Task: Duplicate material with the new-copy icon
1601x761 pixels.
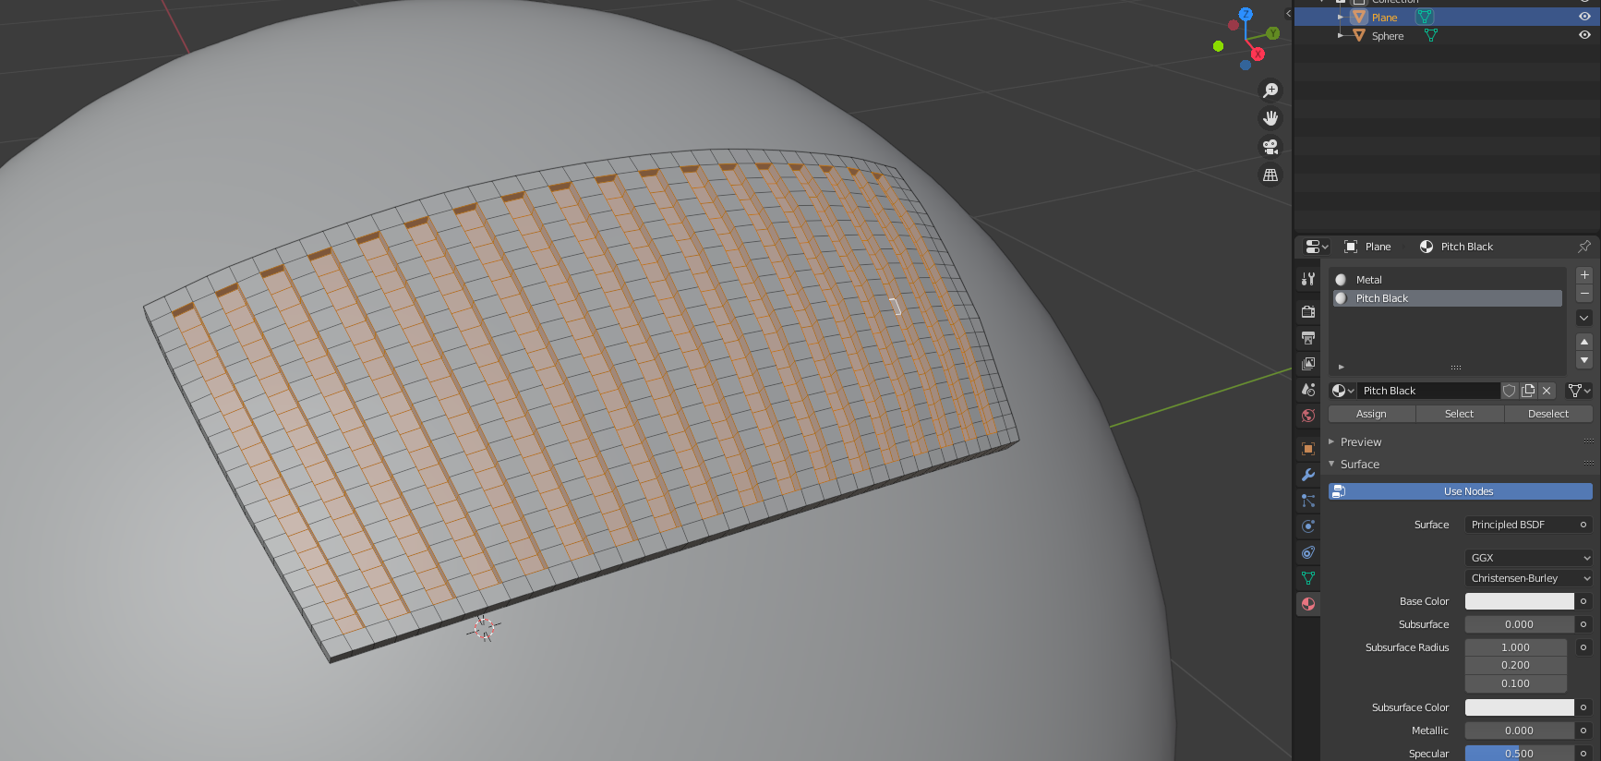Action: 1528,391
